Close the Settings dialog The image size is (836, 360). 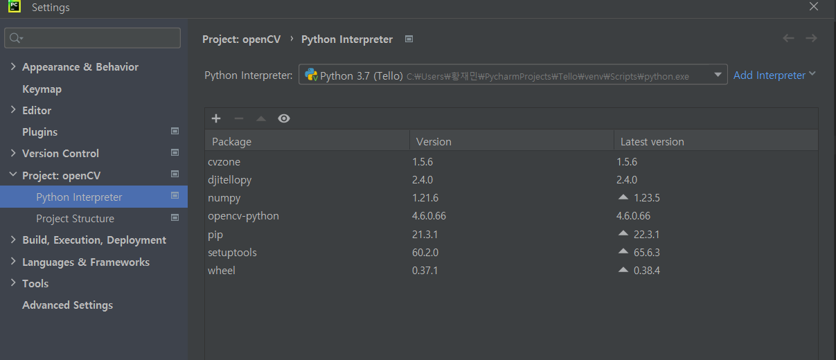pyautogui.click(x=814, y=6)
